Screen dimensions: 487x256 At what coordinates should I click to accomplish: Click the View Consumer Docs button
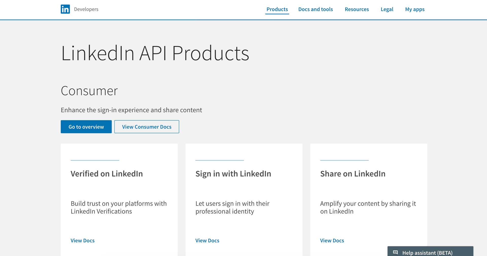[x=147, y=127]
